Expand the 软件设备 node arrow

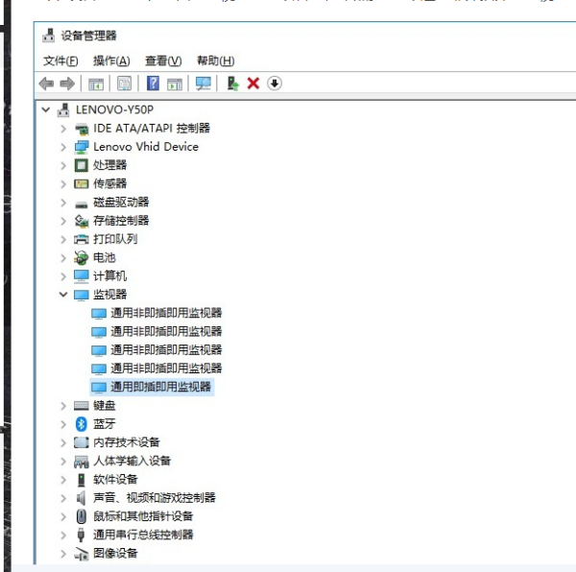pos(63,480)
